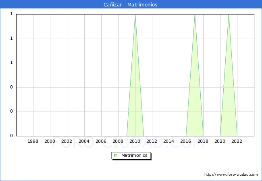Click the chart title Cañizar - Matrimonios
This screenshot has width=262, height=181.
pyautogui.click(x=130, y=4)
